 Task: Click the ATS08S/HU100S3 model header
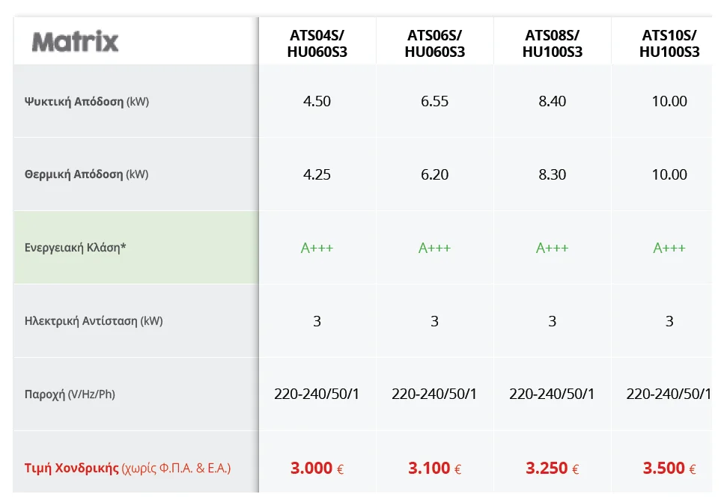552,43
